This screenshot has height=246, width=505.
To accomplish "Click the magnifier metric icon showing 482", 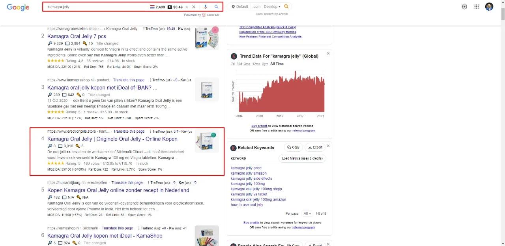I will [x=50, y=197].
